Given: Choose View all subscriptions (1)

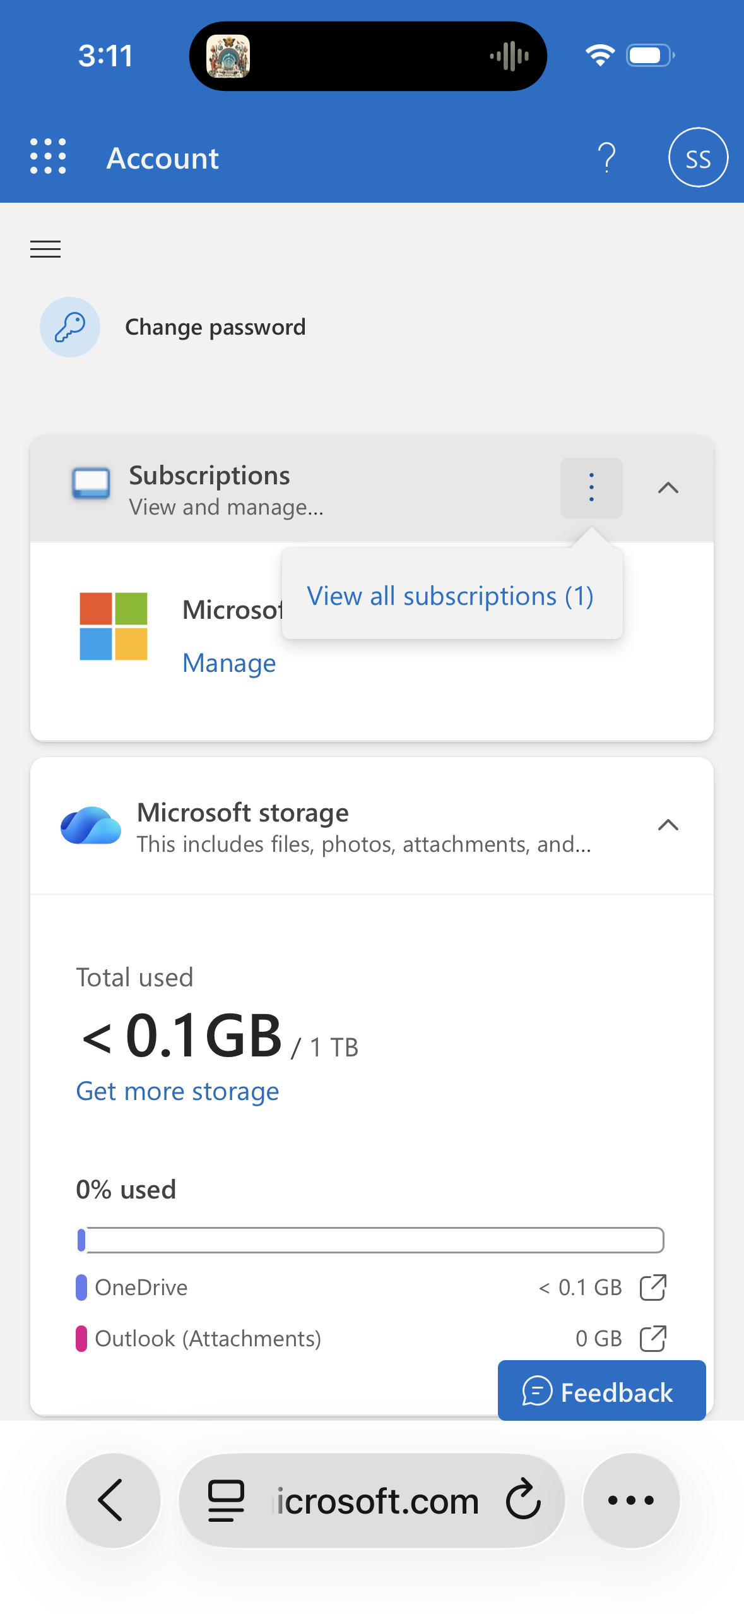Looking at the screenshot, I should (451, 595).
